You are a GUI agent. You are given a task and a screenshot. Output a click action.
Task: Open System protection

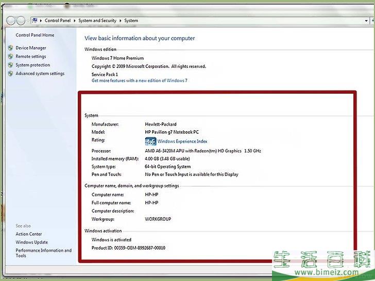[x=33, y=65]
